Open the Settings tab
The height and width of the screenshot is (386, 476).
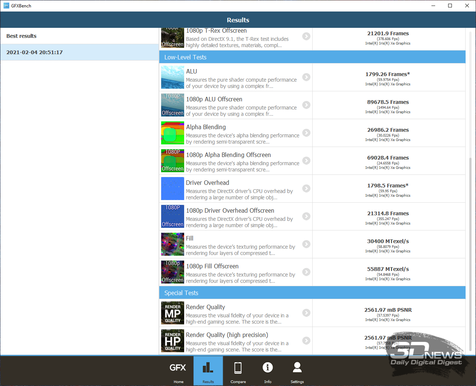point(297,371)
